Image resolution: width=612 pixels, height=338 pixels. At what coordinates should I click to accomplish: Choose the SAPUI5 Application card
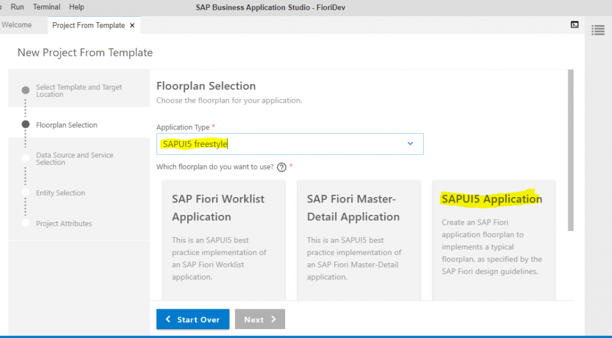click(x=494, y=240)
